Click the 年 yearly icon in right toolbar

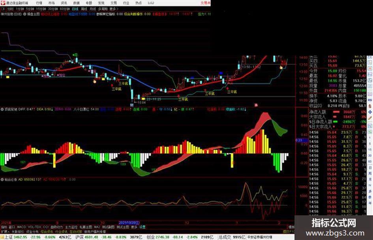tap(370, 203)
